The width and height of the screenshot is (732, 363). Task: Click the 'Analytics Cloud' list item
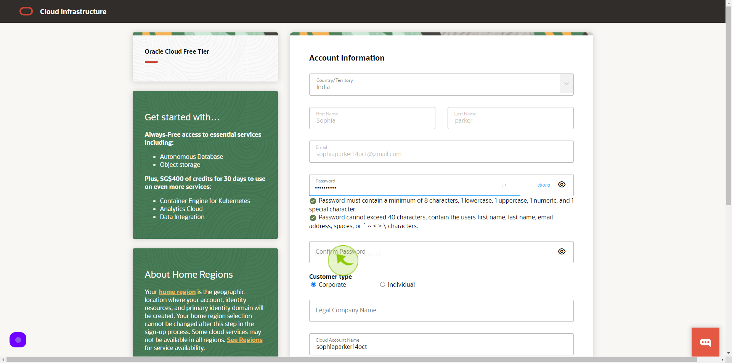[181, 209]
